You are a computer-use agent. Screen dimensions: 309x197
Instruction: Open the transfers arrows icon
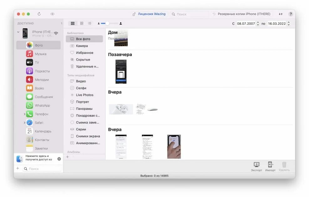[281, 14]
